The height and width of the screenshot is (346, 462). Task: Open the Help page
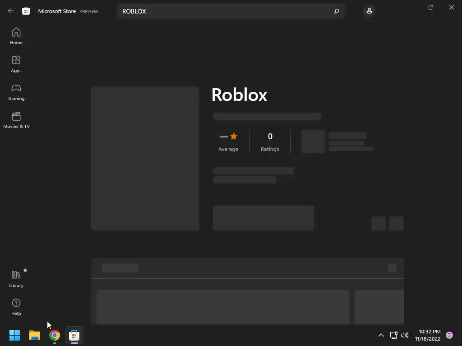point(16,307)
